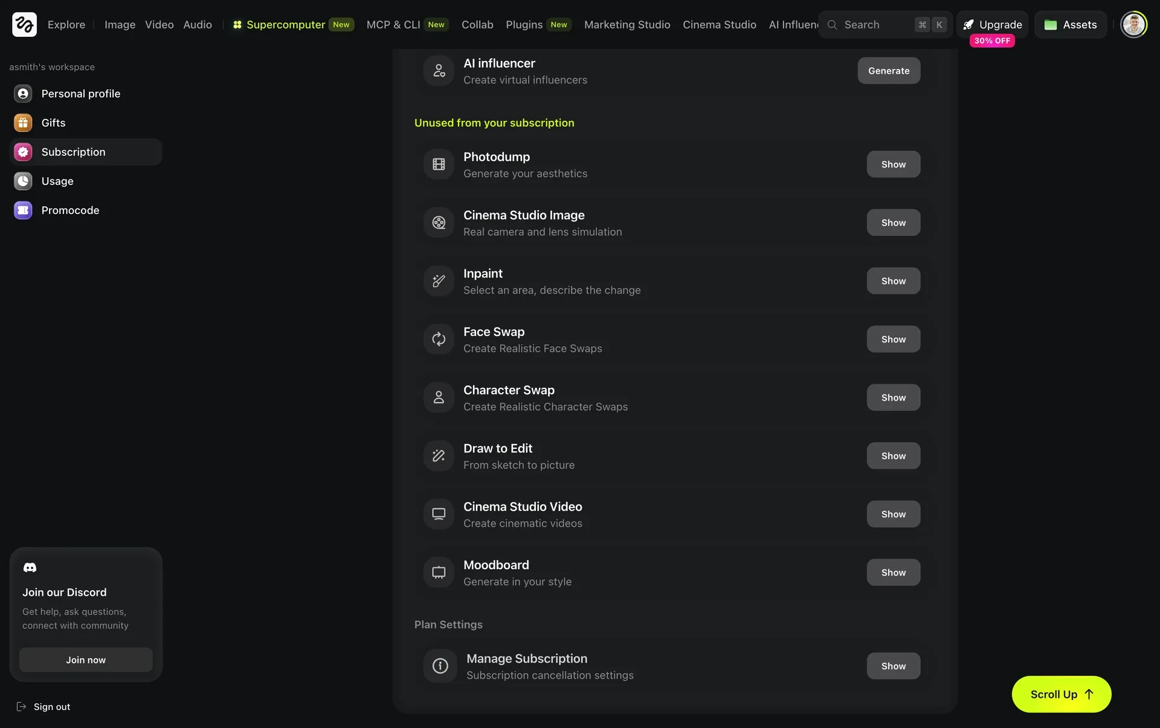
Task: Go to MCP & CLI tab
Action: (407, 25)
